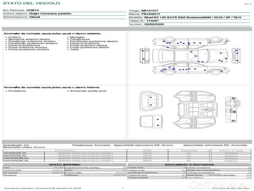Click "Parafango posteriore sinistro" in the list

[33, 43]
